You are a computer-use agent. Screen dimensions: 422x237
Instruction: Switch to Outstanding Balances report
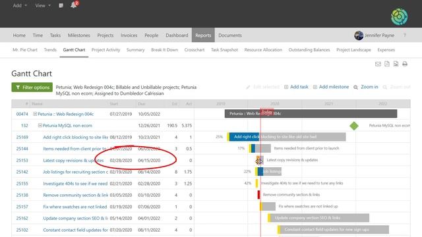pos(309,50)
